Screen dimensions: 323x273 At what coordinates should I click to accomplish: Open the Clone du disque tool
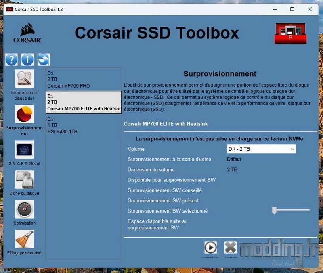pyautogui.click(x=24, y=179)
